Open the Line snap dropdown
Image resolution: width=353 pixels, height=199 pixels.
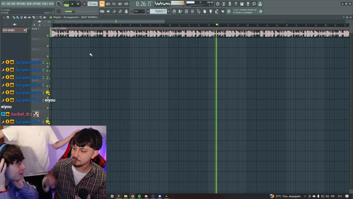(x=139, y=11)
